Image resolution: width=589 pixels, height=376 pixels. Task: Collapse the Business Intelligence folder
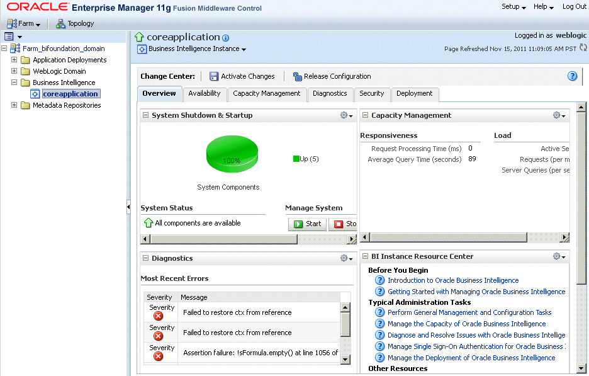click(x=14, y=82)
